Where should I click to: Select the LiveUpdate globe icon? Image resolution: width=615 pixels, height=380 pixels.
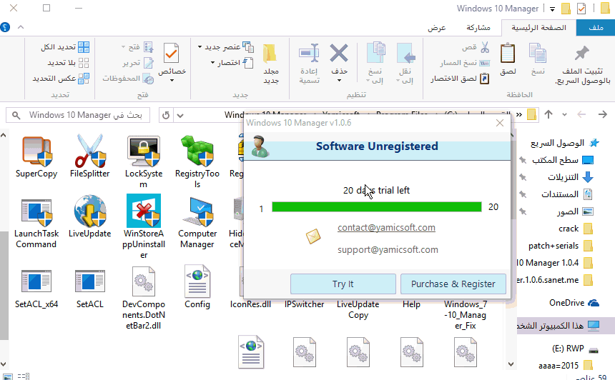tap(90, 211)
